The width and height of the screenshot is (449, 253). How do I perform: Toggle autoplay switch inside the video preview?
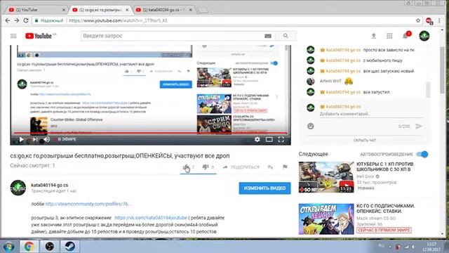point(274,63)
